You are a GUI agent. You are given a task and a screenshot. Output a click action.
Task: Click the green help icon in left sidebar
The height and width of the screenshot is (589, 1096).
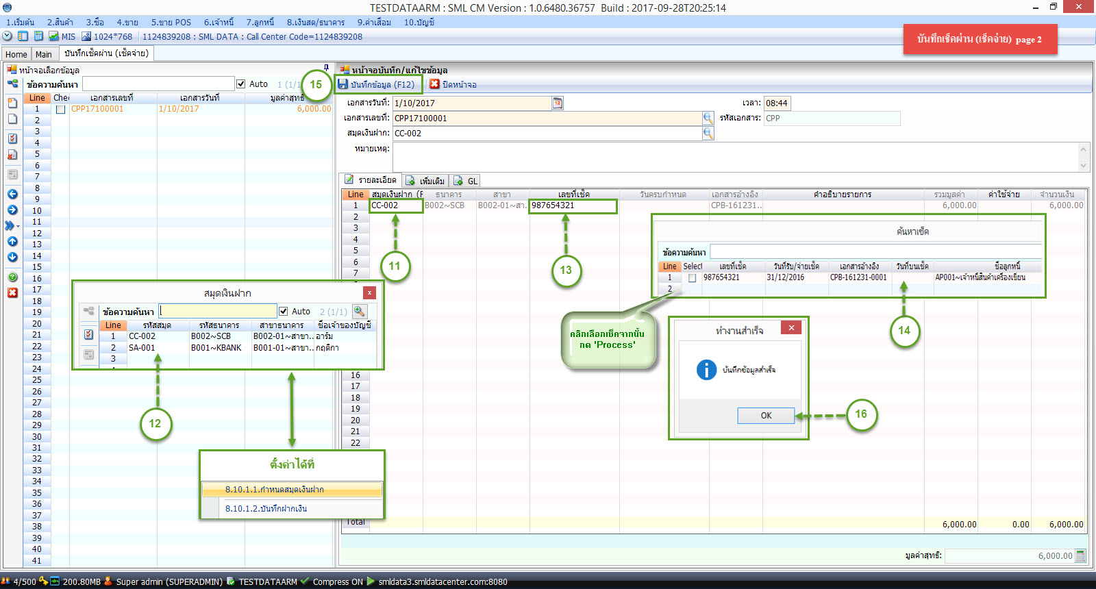point(12,277)
